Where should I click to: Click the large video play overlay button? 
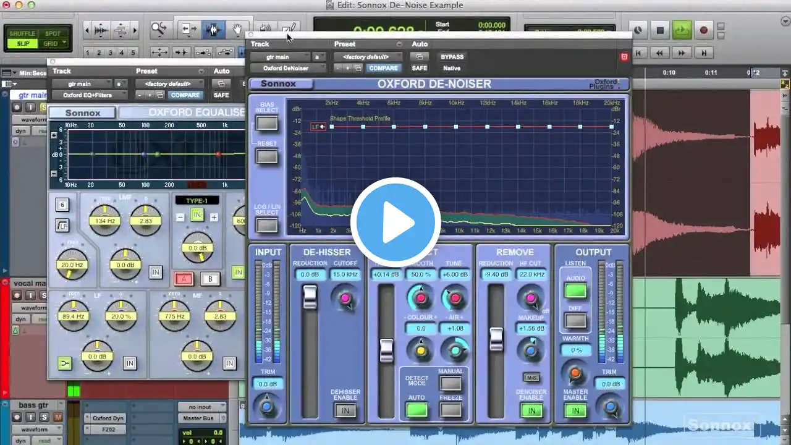(395, 222)
